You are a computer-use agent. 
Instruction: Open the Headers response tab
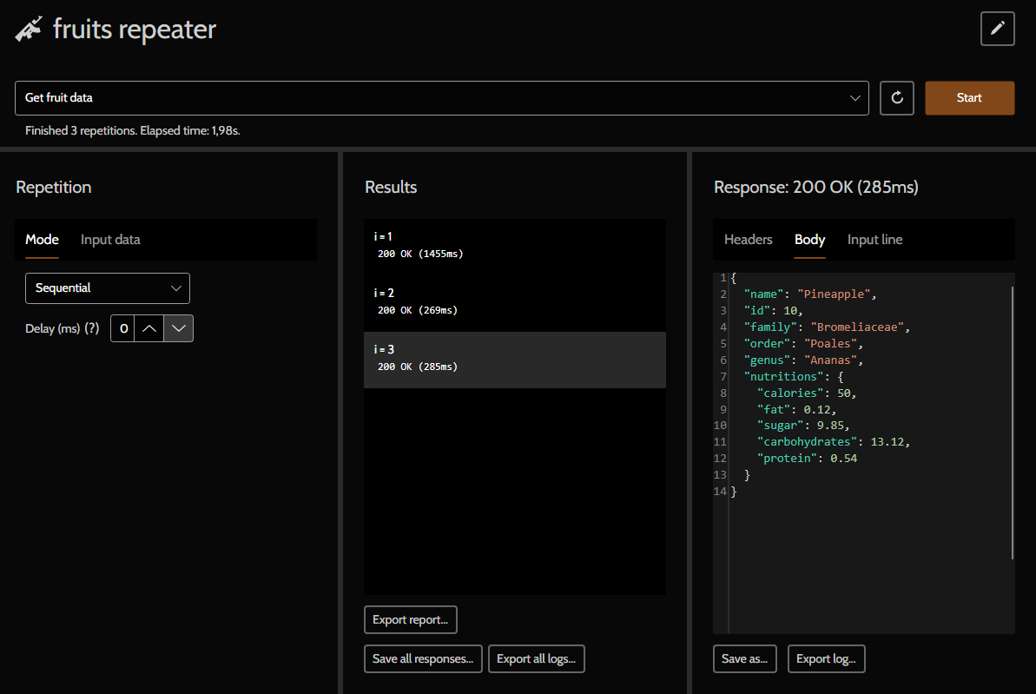click(748, 240)
